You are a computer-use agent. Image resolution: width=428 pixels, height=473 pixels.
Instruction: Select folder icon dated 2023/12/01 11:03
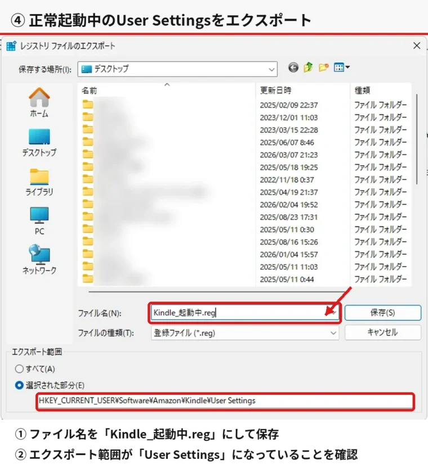(x=88, y=117)
